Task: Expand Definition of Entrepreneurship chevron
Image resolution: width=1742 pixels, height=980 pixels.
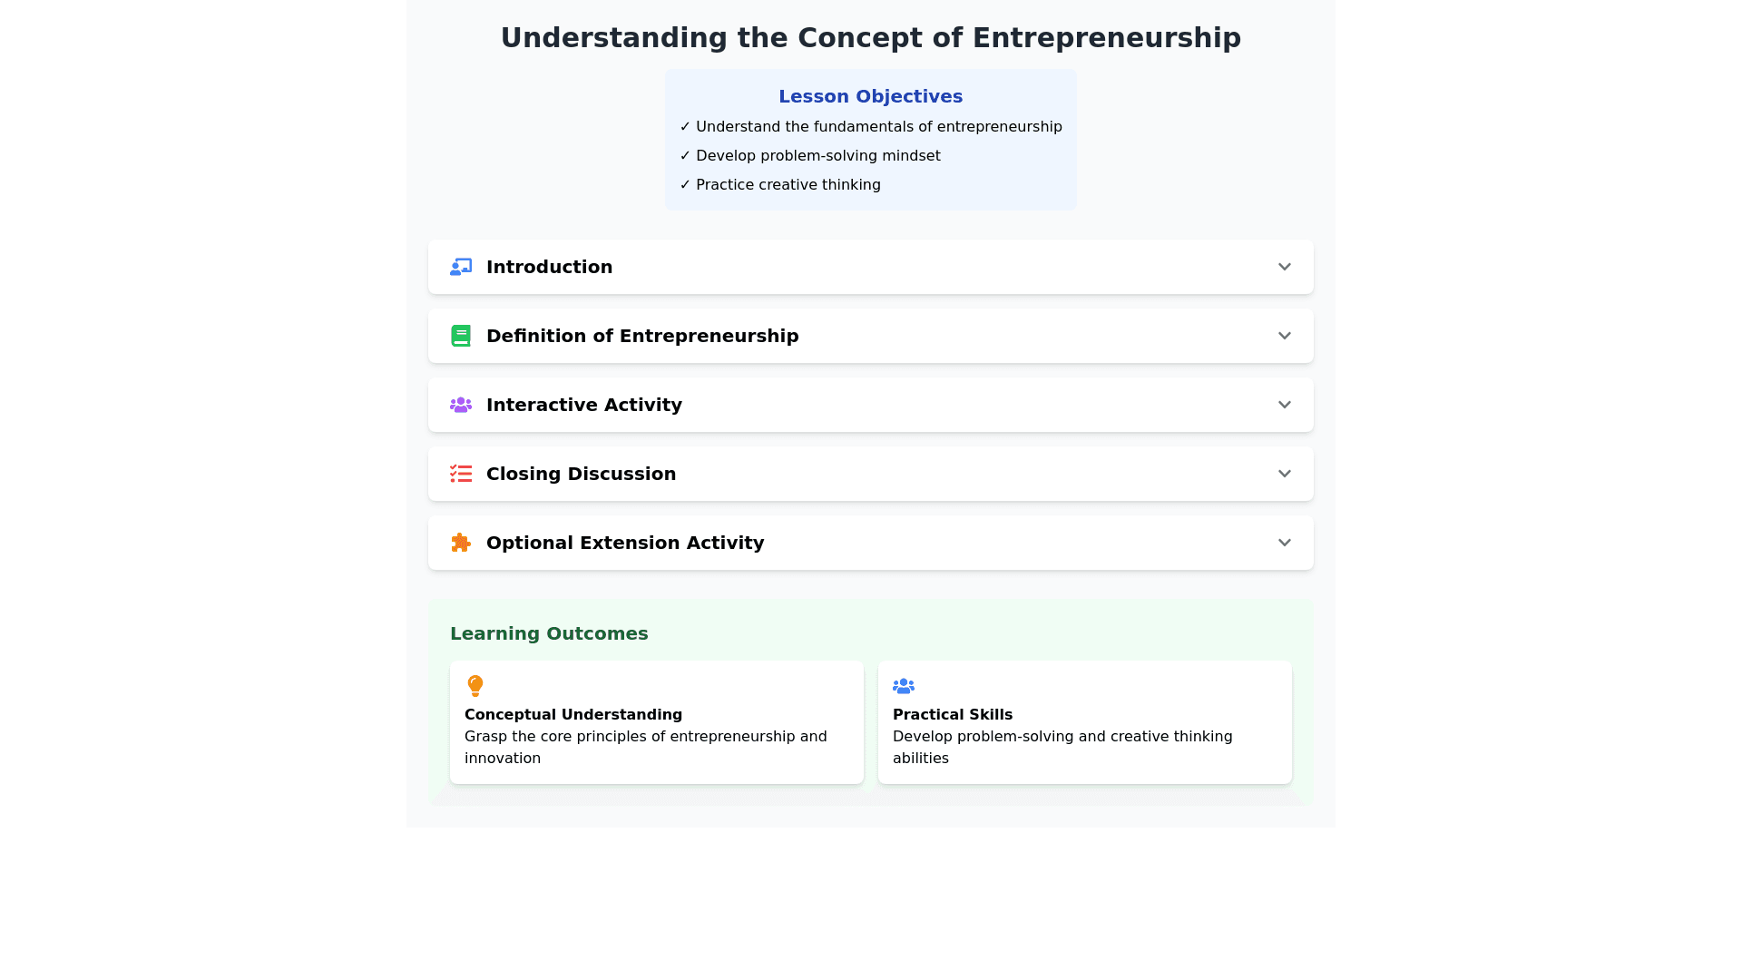Action: click(1284, 336)
